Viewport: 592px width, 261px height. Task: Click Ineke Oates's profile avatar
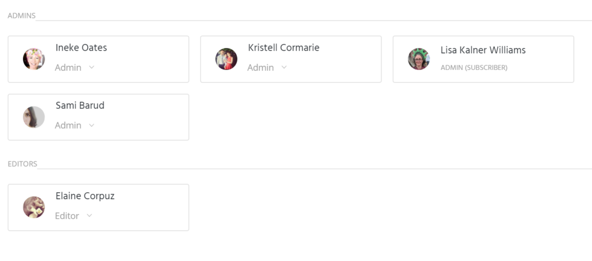click(34, 59)
